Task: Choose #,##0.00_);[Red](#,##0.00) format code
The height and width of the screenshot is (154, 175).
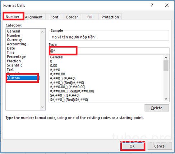Action: click(x=106, y=91)
